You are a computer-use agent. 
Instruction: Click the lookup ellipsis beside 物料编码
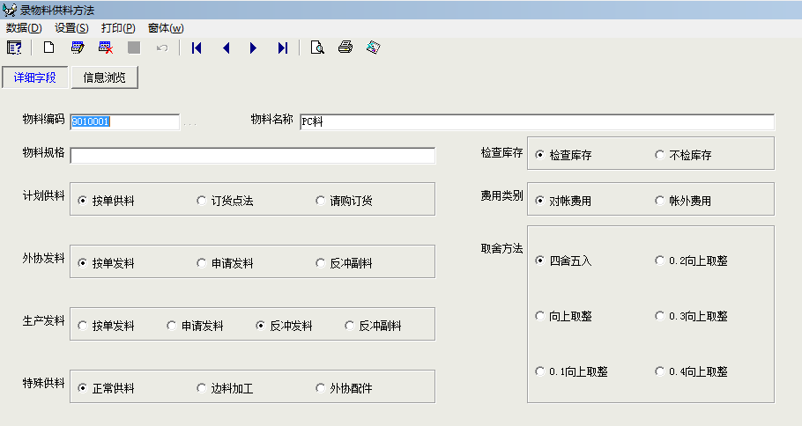(x=190, y=122)
